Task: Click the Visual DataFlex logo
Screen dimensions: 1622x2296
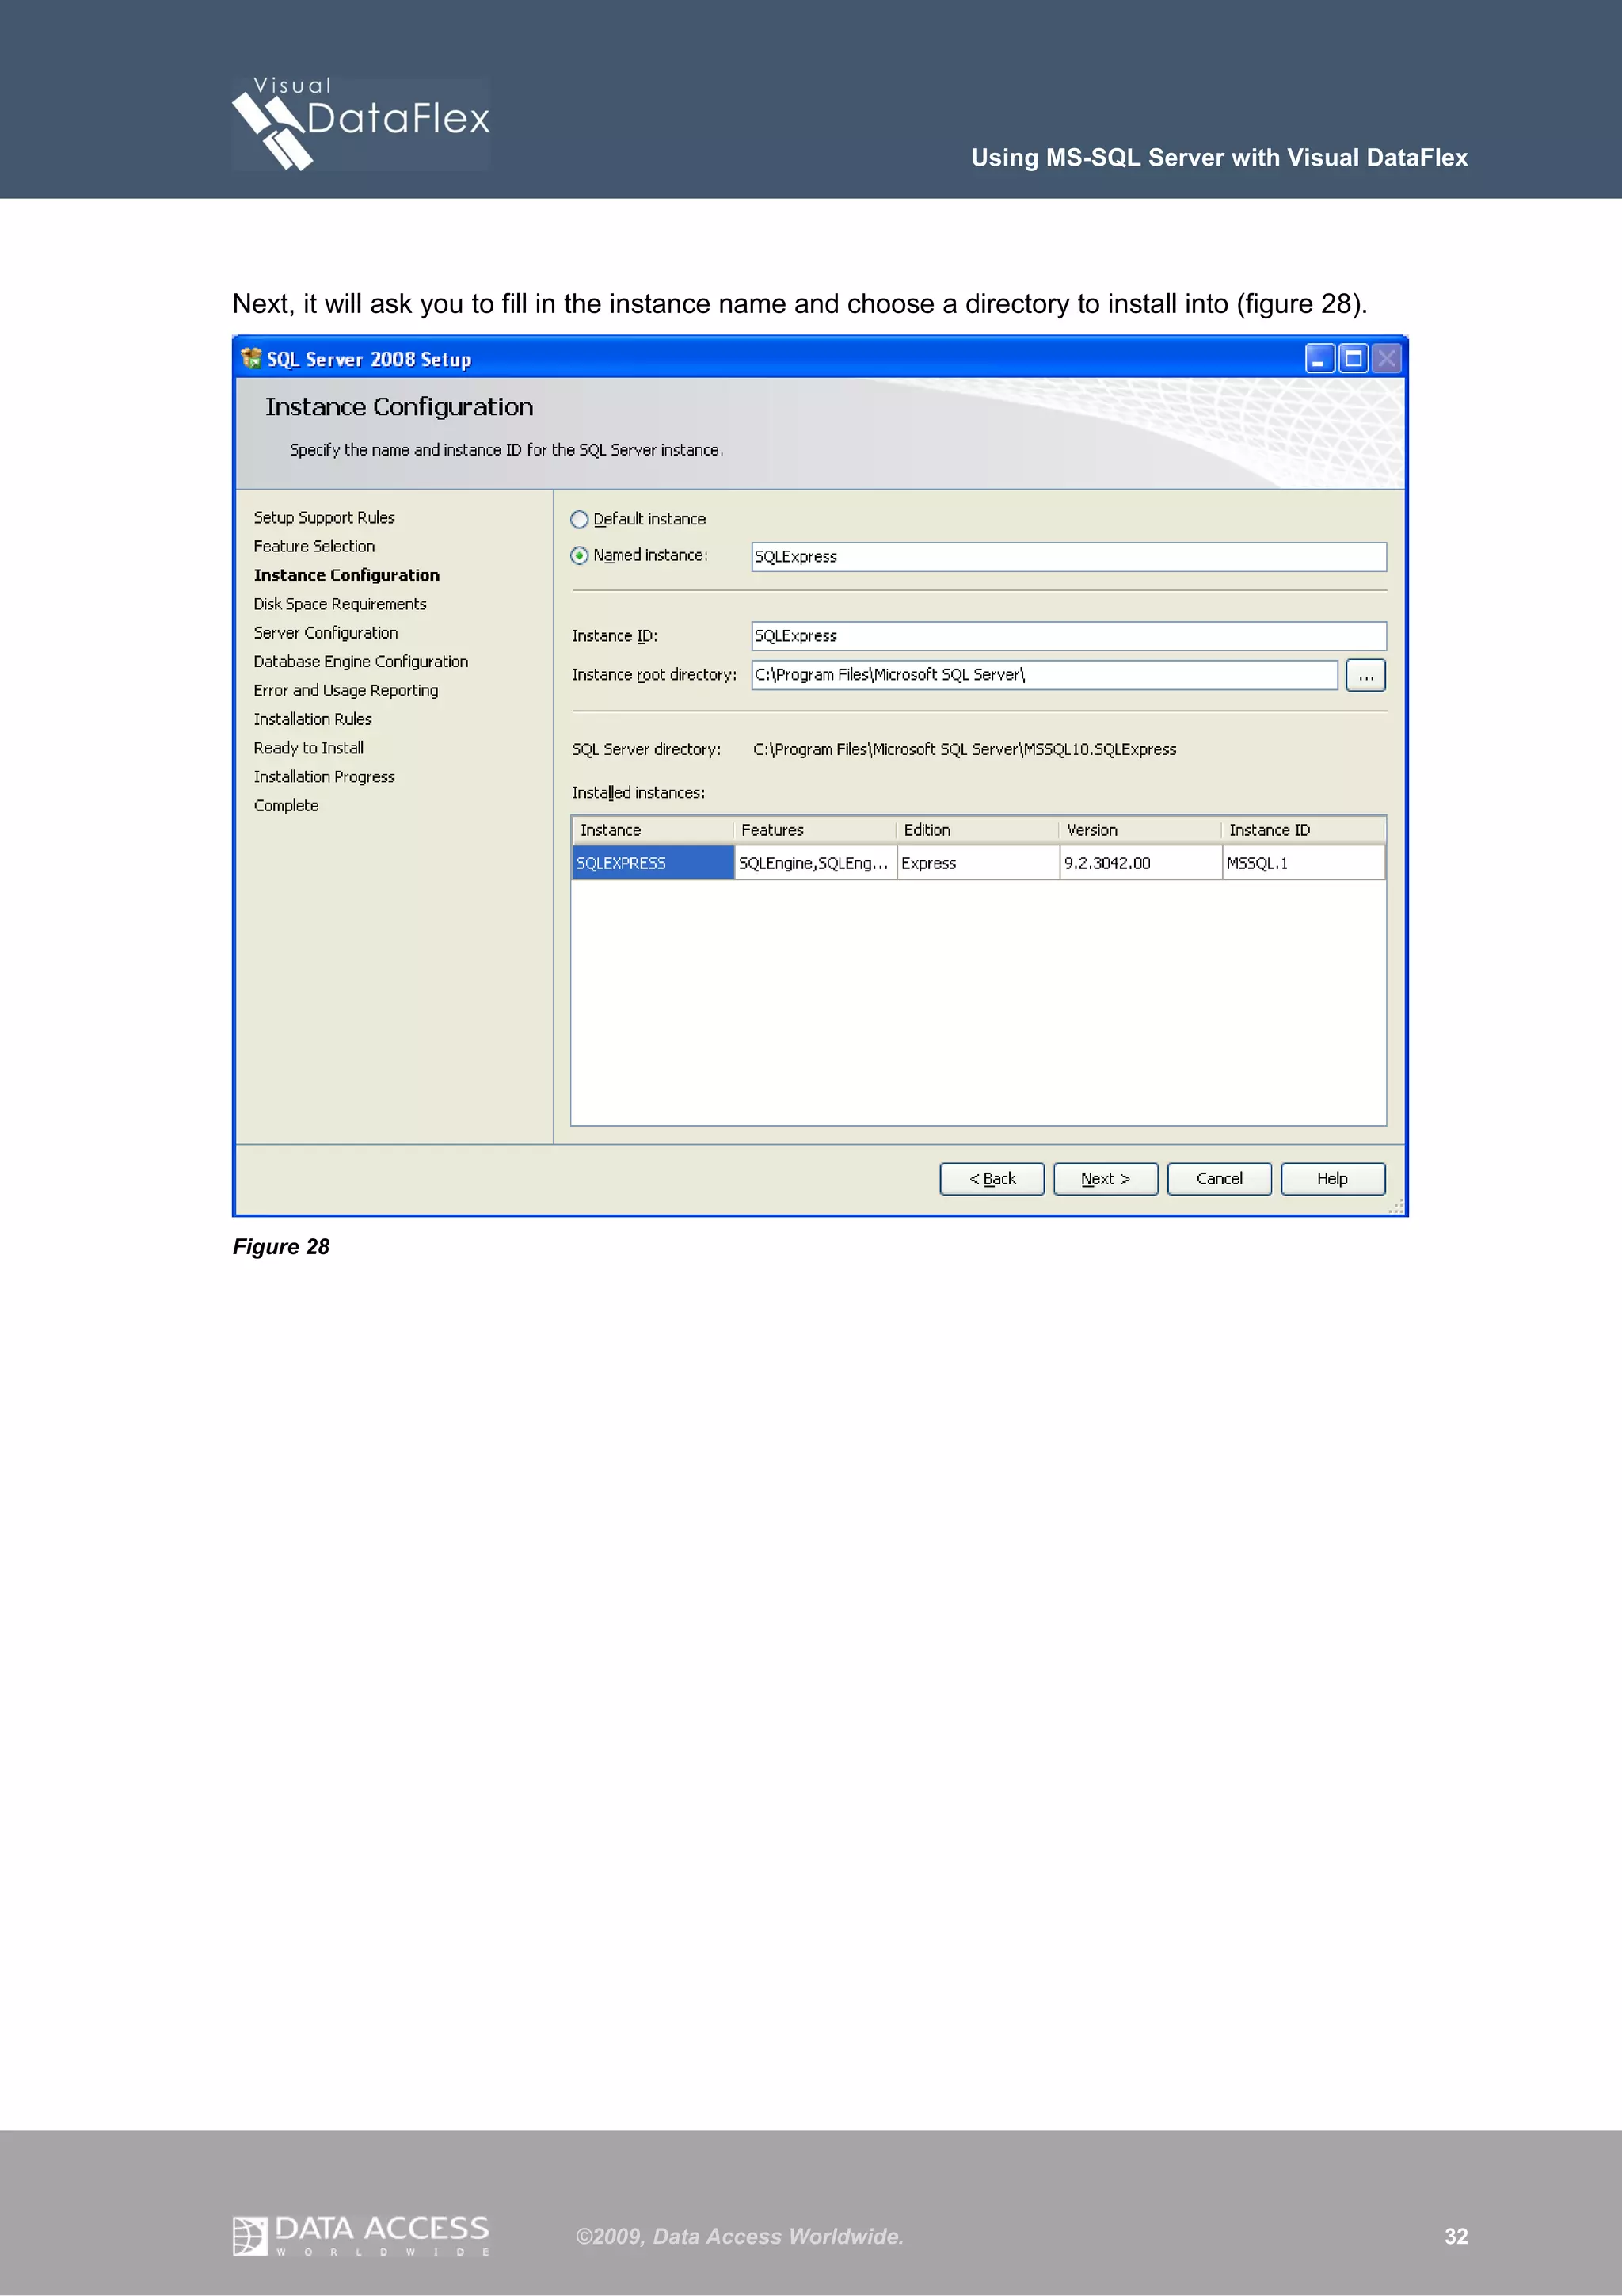Action: (361, 124)
